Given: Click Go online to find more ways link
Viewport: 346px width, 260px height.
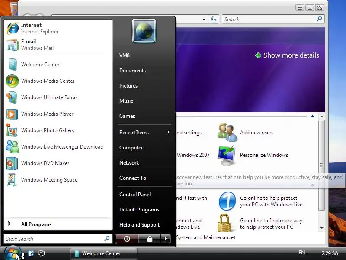Looking at the screenshot, I should tap(272, 224).
